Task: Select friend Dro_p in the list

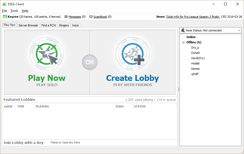Action: pyautogui.click(x=195, y=48)
